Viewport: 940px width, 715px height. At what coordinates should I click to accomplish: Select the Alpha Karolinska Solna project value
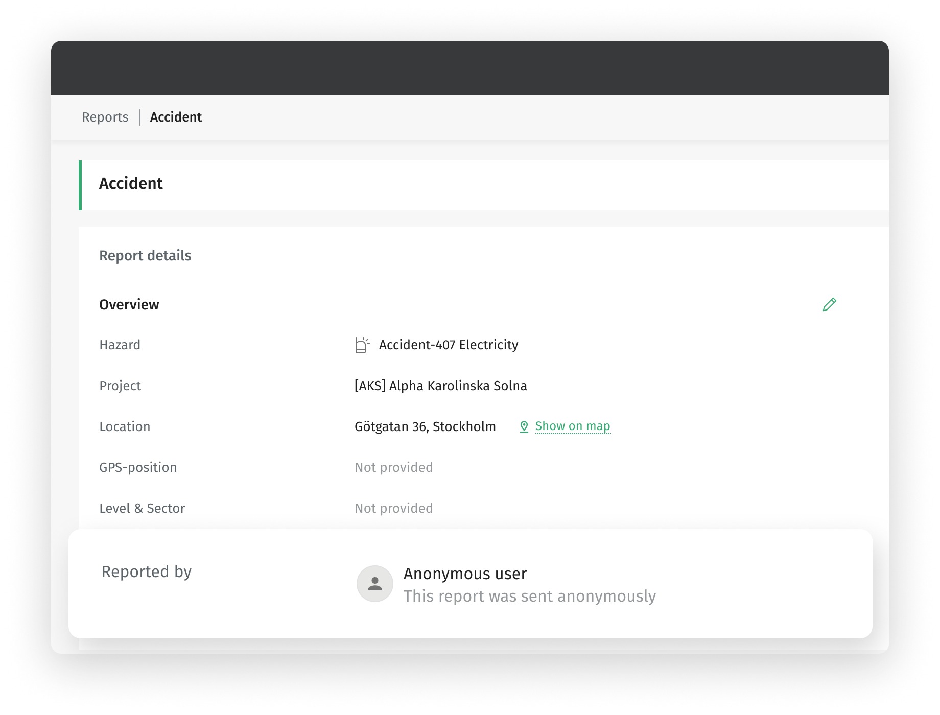coord(441,386)
